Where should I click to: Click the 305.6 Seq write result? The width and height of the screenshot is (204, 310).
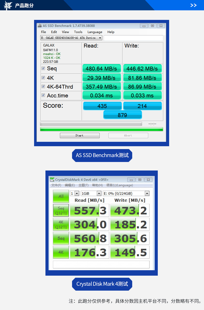click(x=130, y=238)
